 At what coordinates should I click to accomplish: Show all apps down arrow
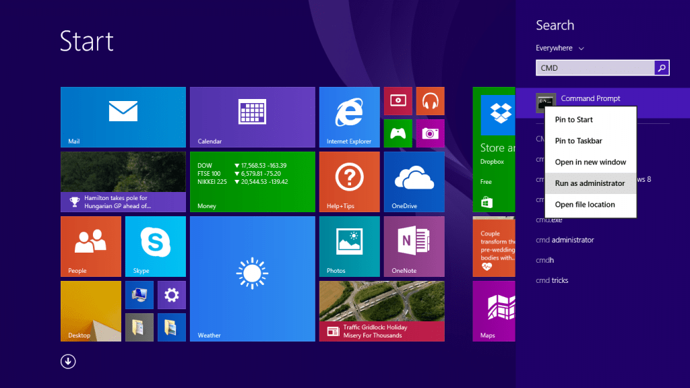point(68,362)
